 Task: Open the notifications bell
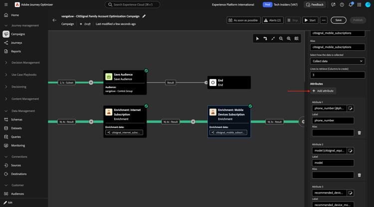pos(351,4)
